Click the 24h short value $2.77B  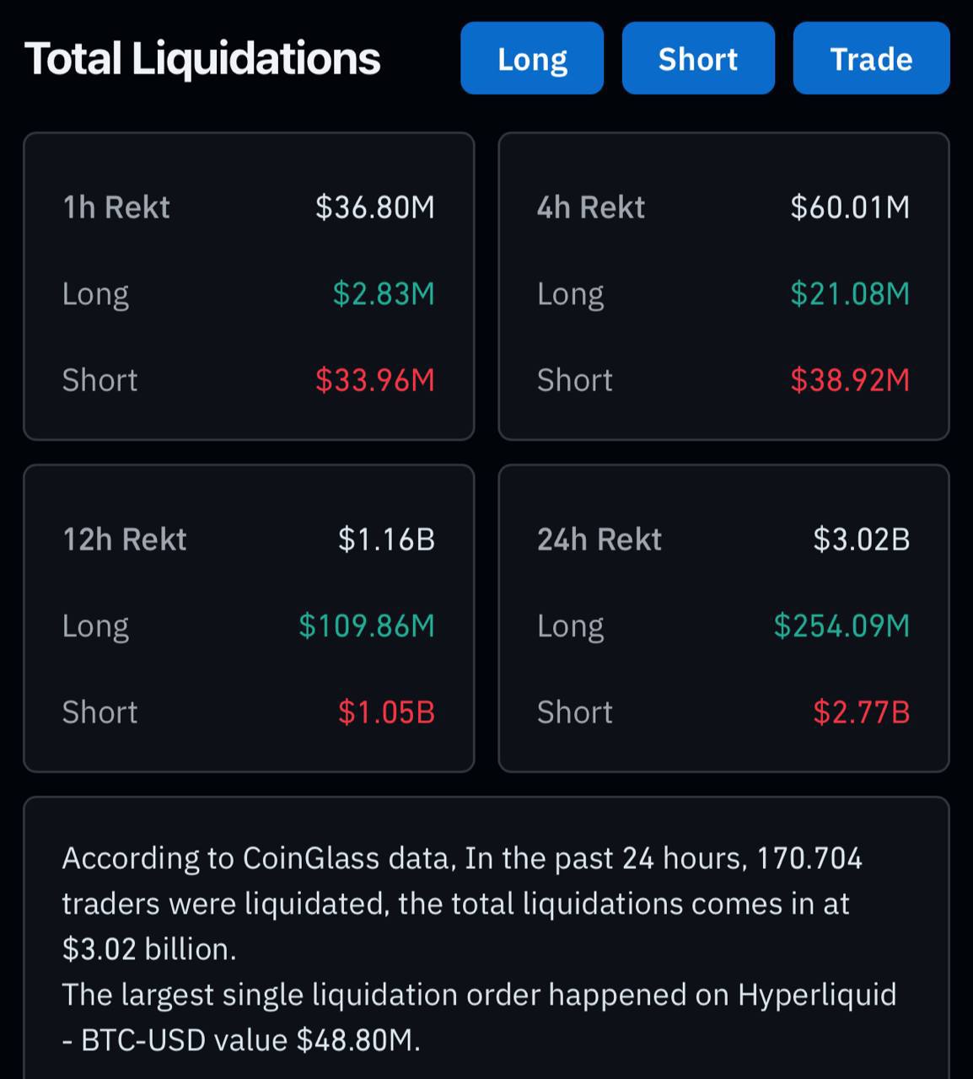coord(862,712)
